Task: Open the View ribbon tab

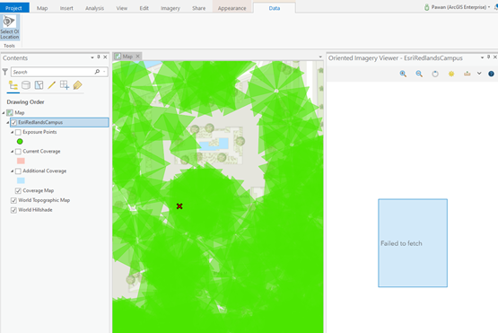Action: 122,8
